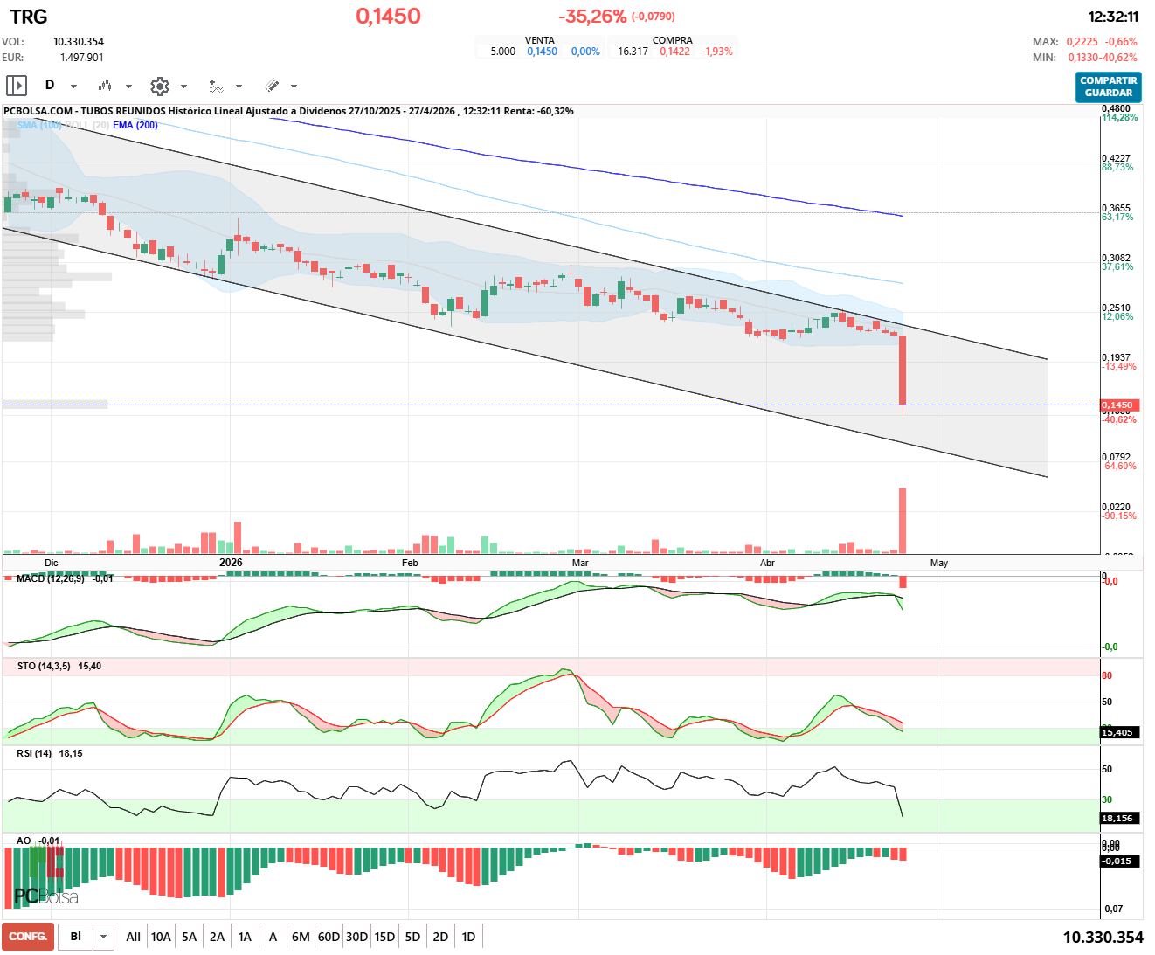Expand the drawing tools dropdown arrow

tap(294, 87)
